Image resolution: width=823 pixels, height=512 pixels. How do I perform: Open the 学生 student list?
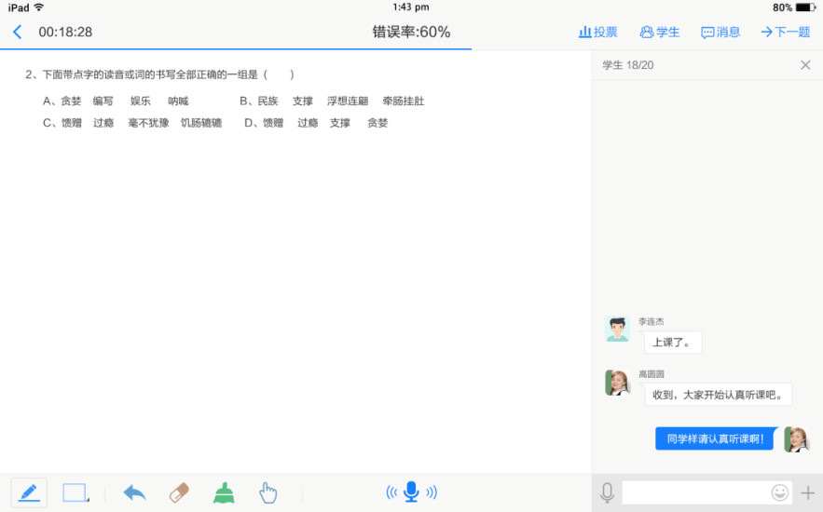pyautogui.click(x=660, y=32)
